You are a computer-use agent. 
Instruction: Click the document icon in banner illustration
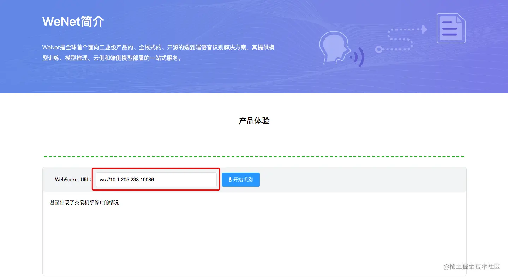451,28
